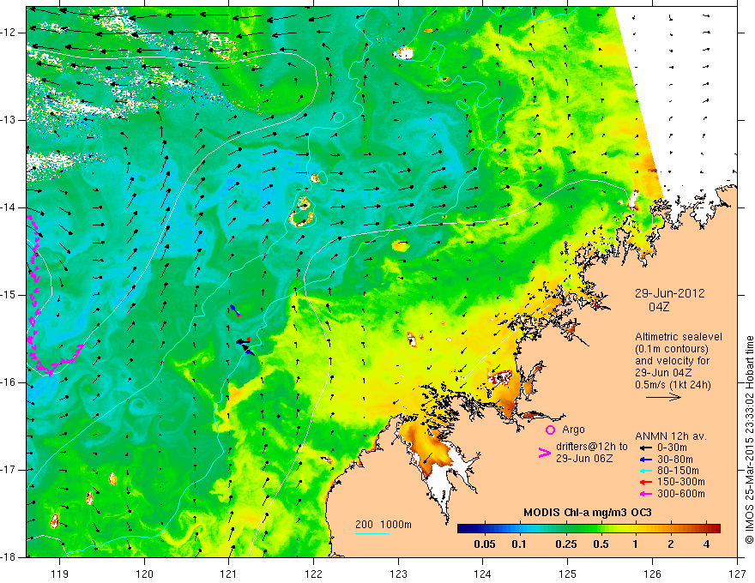755x583 pixels.
Task: Click the 80-150m depth label
Action: pyautogui.click(x=678, y=471)
